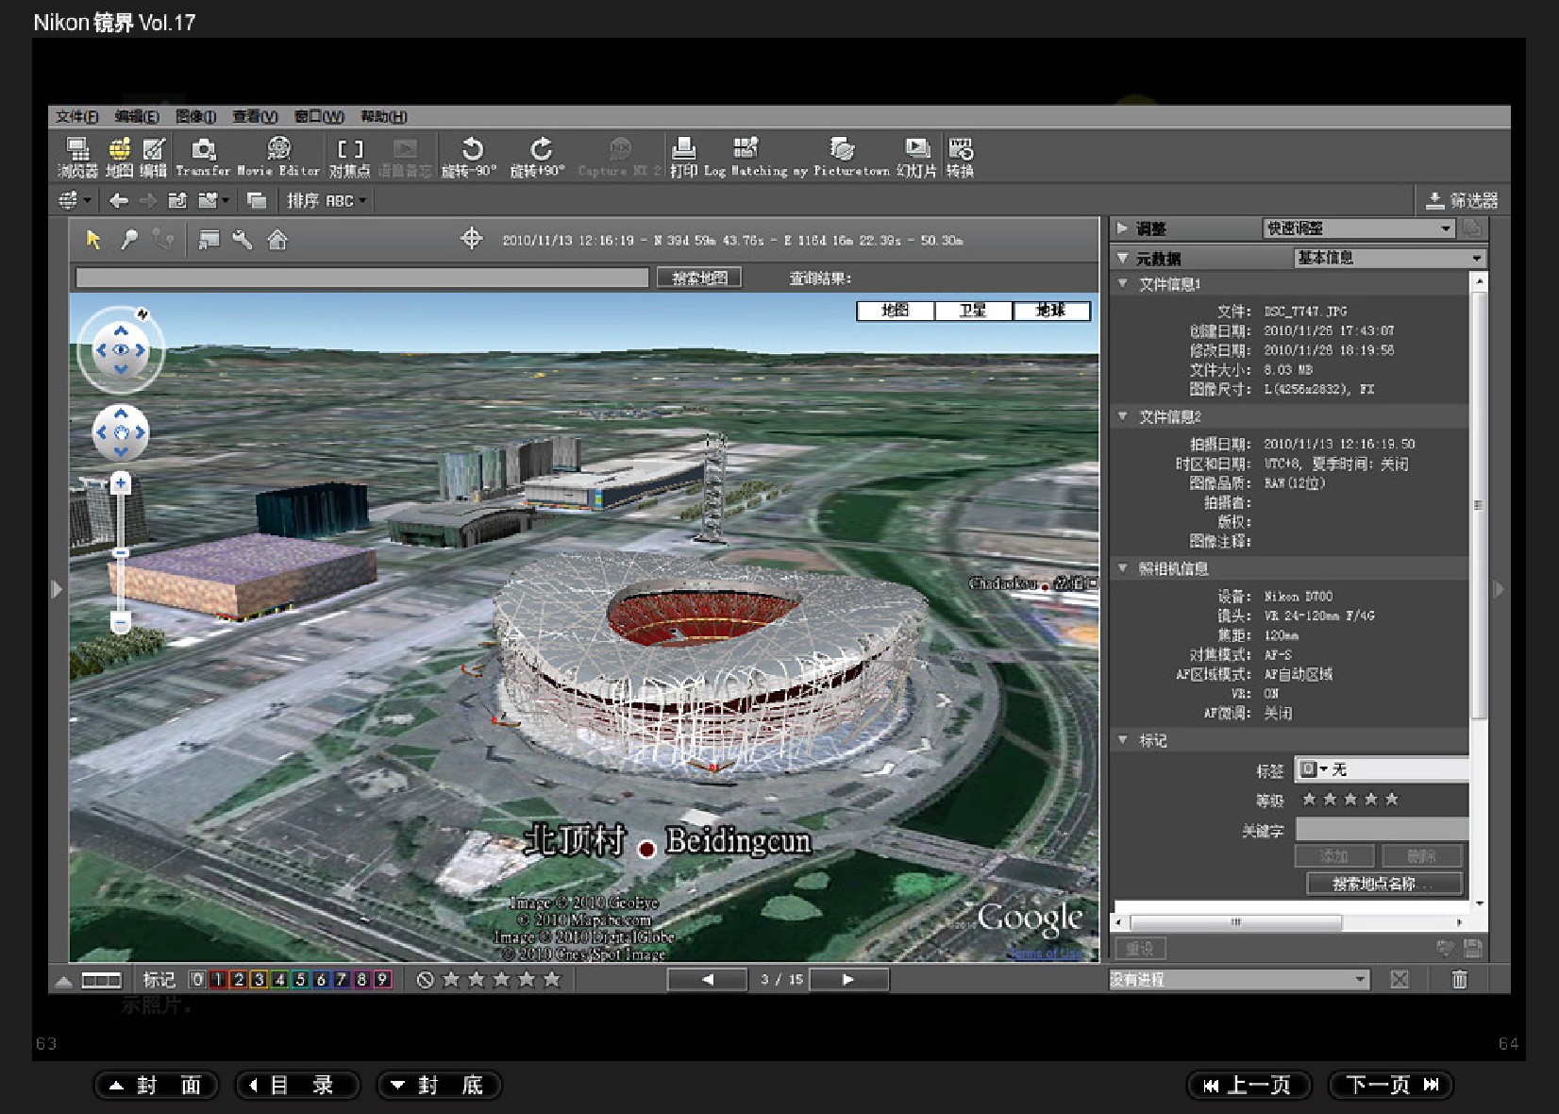Tilt view with the eye compass control

(x=121, y=350)
